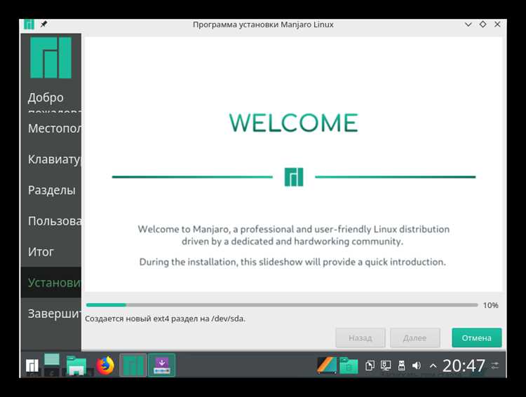Select the Итог sidebar step
Viewport: 526px width, 397px height.
click(x=51, y=251)
